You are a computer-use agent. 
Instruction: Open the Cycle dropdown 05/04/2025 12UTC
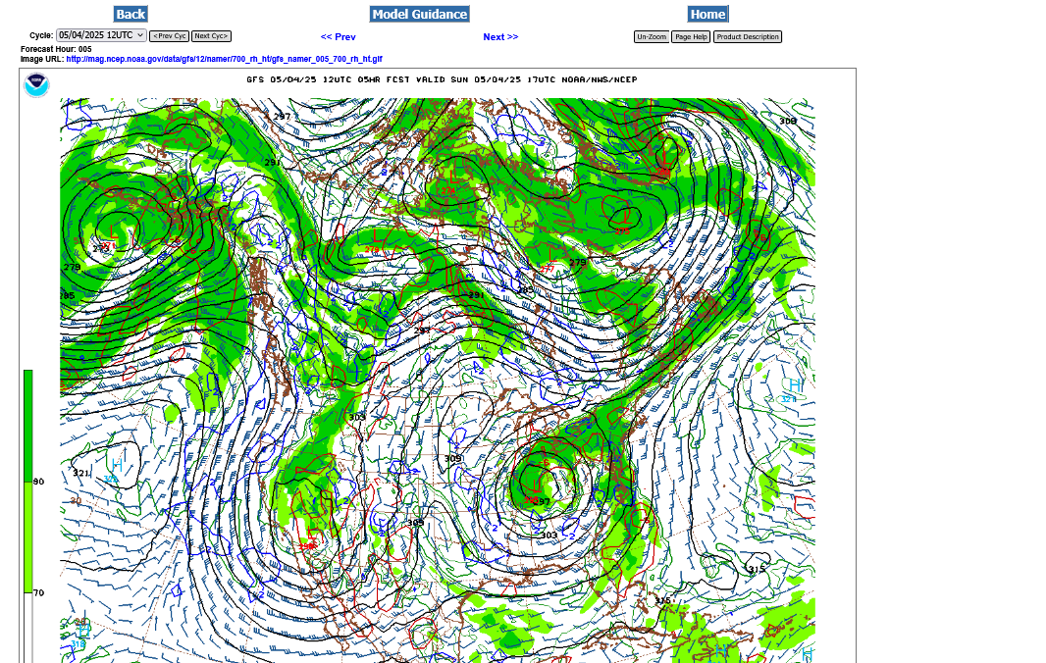click(x=101, y=35)
